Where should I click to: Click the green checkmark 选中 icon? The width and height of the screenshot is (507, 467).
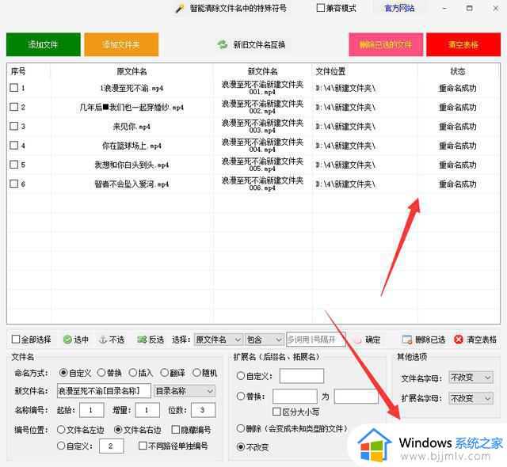pyautogui.click(x=67, y=340)
